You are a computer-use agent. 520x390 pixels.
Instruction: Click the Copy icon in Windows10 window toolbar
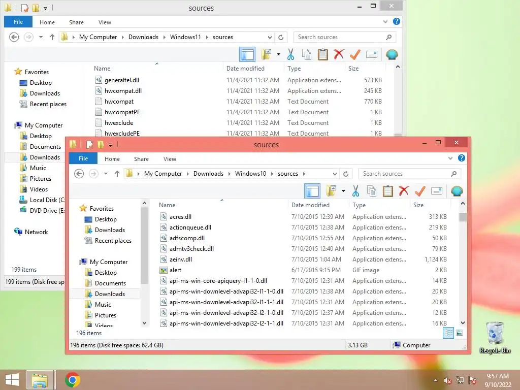[371, 191]
